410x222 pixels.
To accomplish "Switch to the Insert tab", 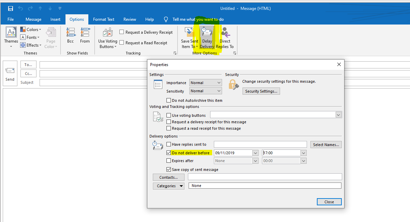I will 55,19.
